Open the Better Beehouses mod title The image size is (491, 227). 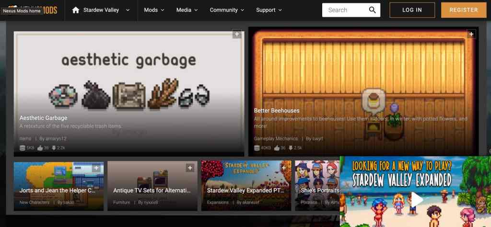(277, 110)
